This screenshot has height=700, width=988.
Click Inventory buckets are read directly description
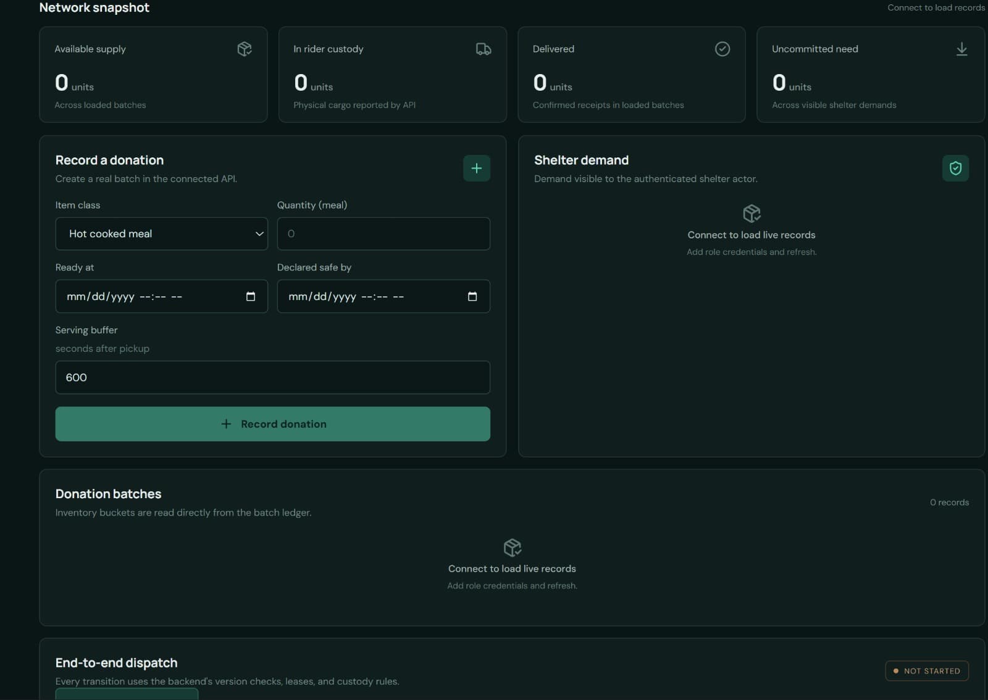pyautogui.click(x=183, y=513)
